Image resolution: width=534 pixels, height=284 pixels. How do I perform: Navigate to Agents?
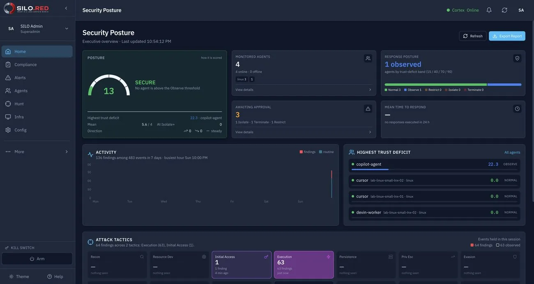point(37,91)
